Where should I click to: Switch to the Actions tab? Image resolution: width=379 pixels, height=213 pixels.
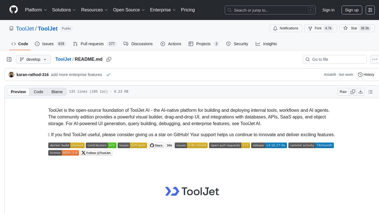171,44
